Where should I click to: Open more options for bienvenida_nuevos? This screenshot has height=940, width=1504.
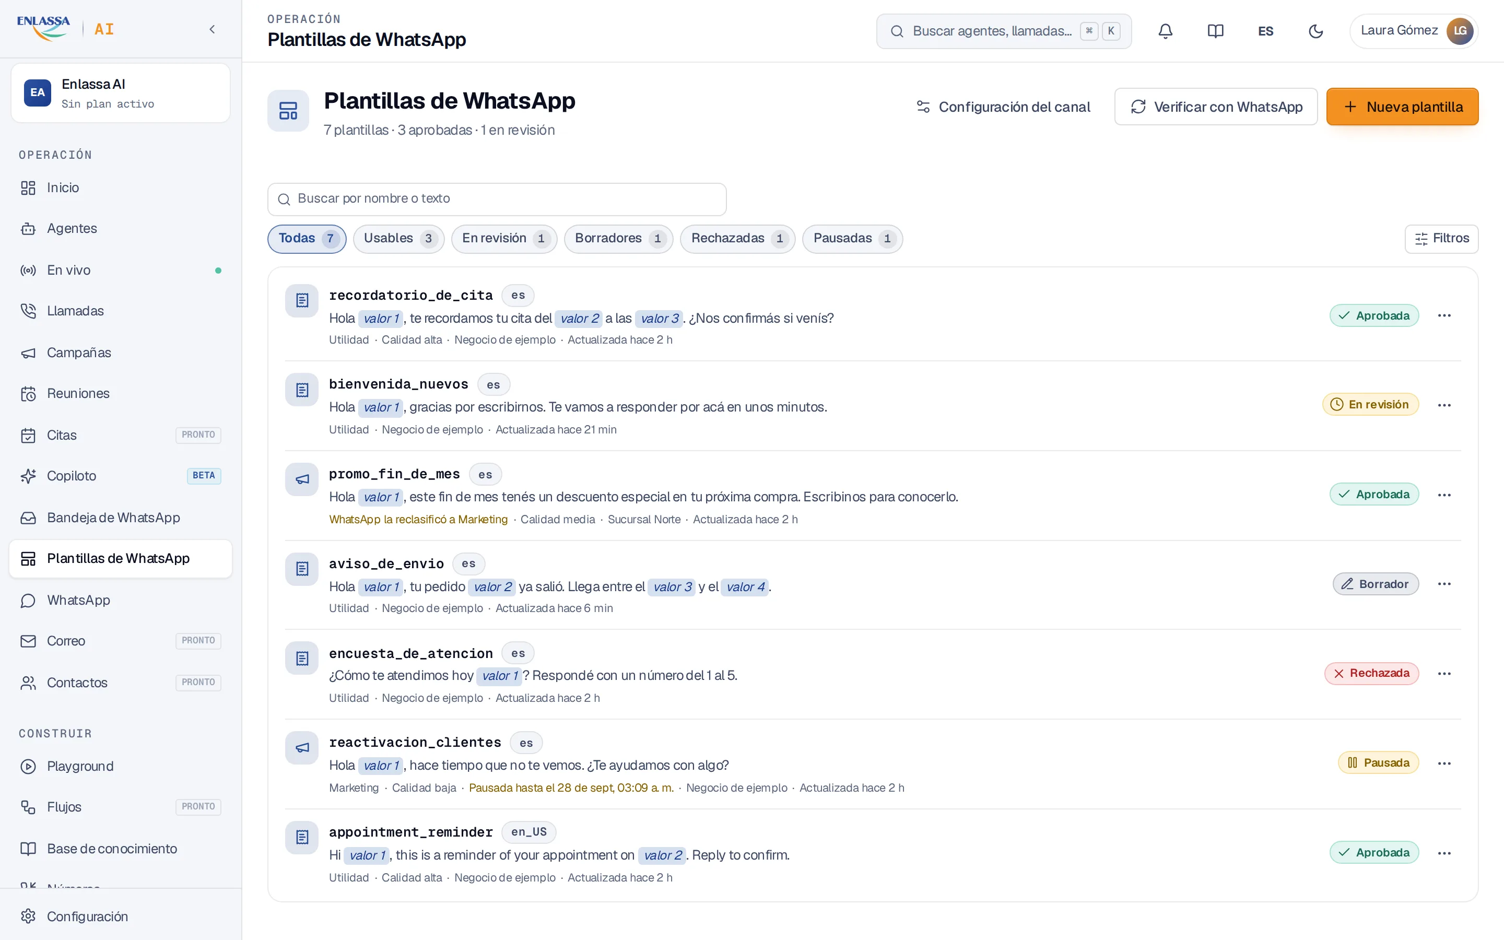pos(1444,405)
